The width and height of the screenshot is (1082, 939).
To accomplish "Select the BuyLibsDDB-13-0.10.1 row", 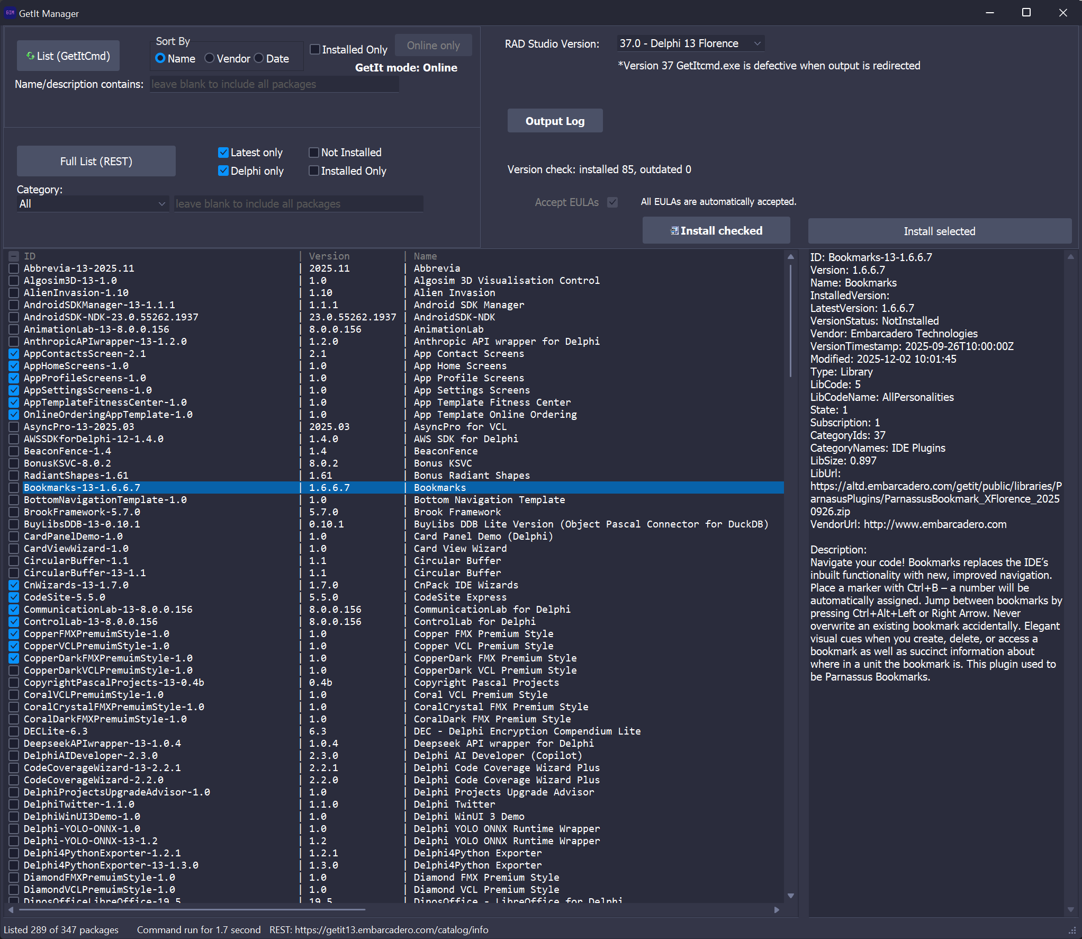I will tap(396, 524).
